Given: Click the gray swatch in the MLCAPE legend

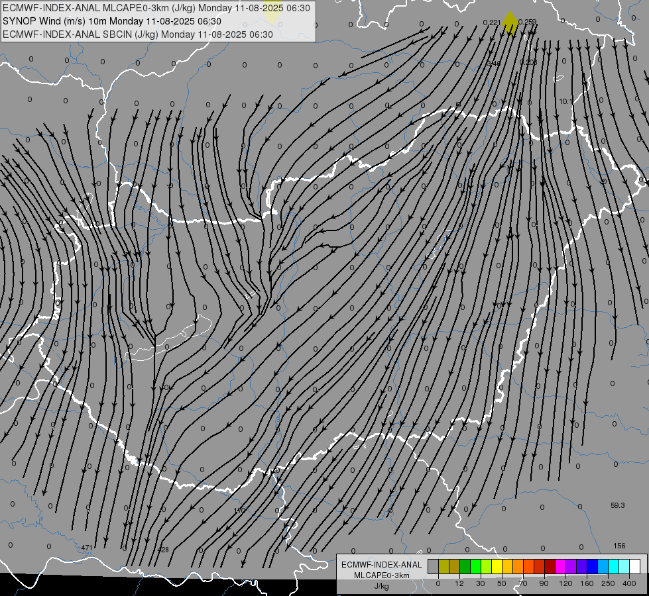Looking at the screenshot, I should (434, 566).
